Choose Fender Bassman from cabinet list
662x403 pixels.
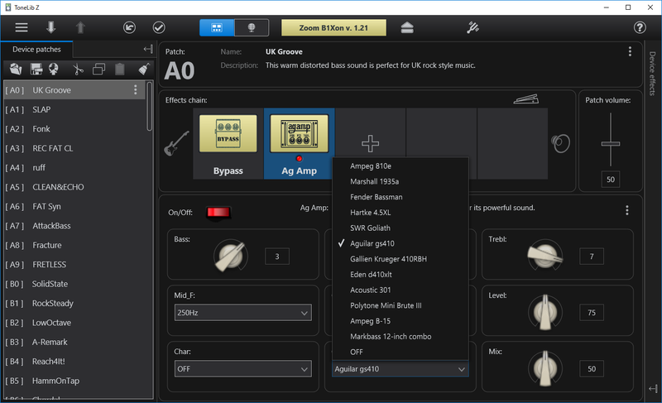tap(401, 197)
